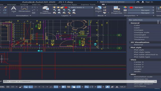Click the Edit block icon

click(105, 10)
